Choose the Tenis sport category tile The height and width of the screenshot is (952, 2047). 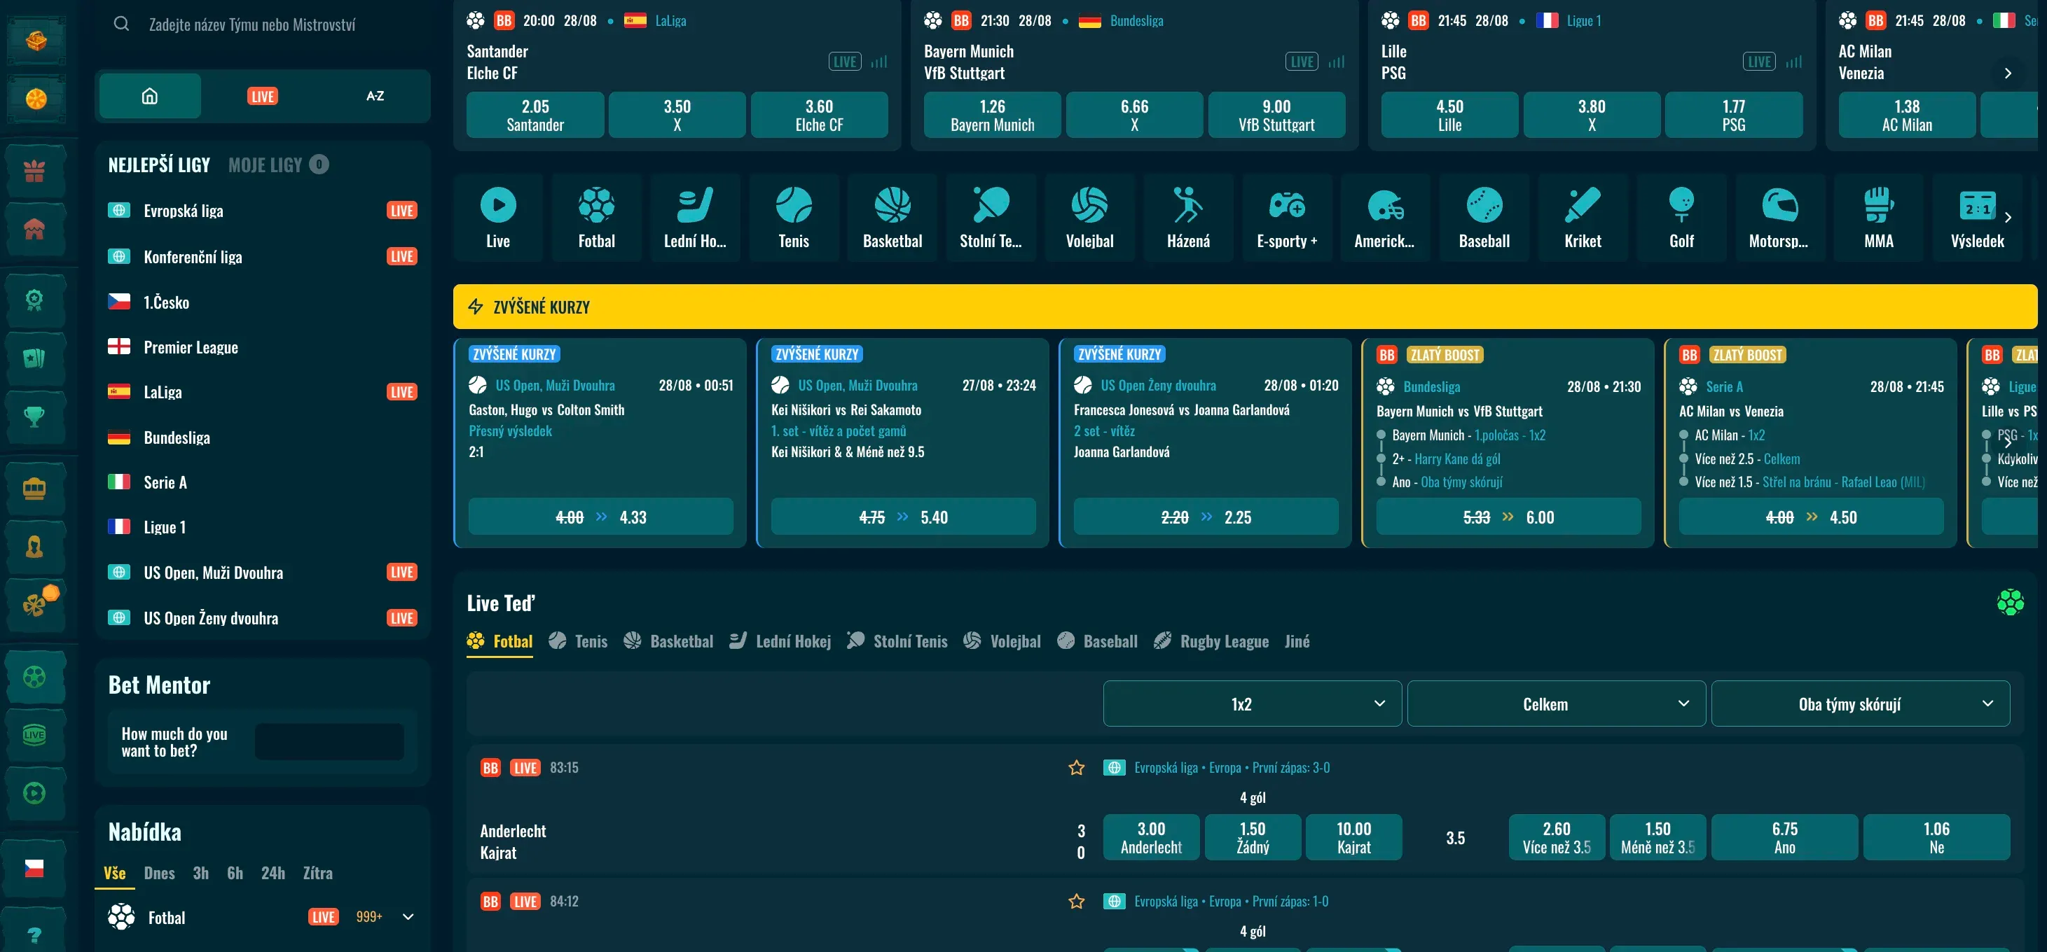coord(794,218)
